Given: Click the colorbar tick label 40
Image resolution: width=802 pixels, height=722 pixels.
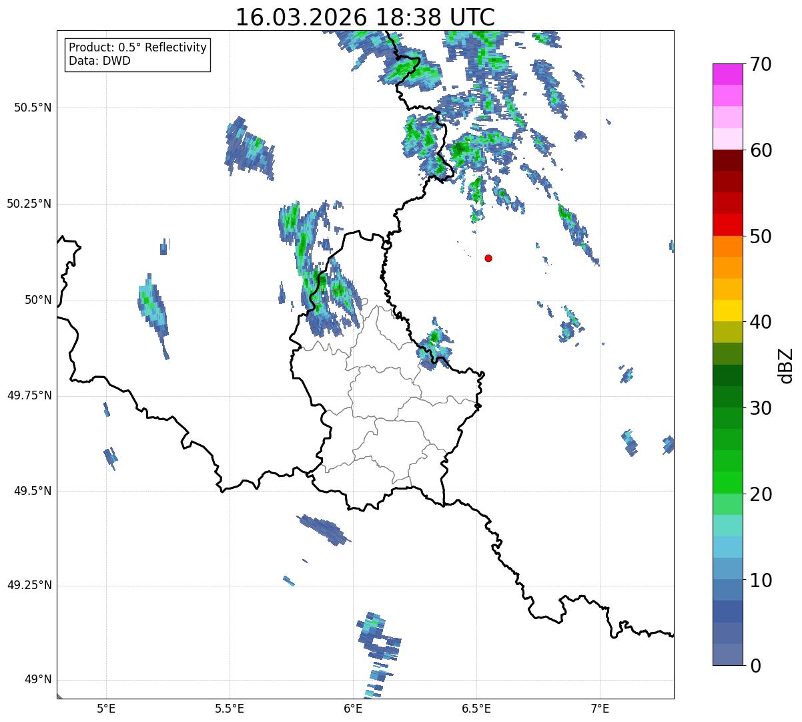Looking at the screenshot, I should coord(760,322).
